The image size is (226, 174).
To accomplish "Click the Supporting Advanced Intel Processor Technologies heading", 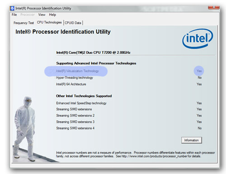I will click(96, 63).
